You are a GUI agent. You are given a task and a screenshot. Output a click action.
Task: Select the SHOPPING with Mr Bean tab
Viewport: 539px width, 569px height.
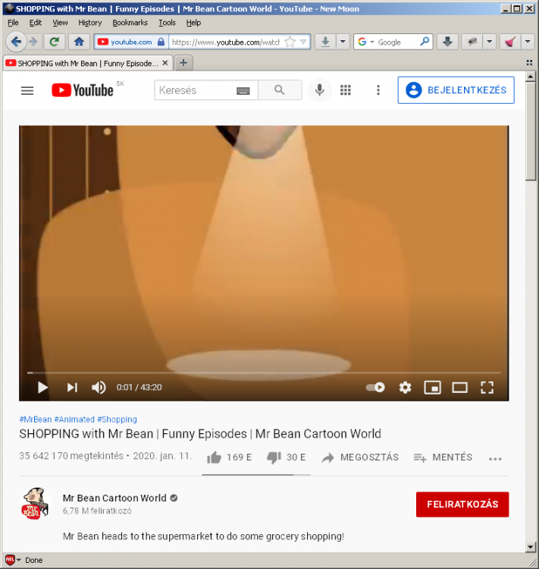coord(87,63)
